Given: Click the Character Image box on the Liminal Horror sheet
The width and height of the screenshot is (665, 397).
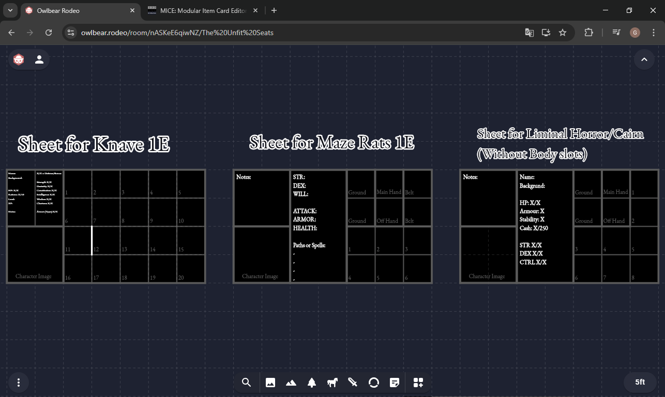Looking at the screenshot, I should pyautogui.click(x=488, y=254).
